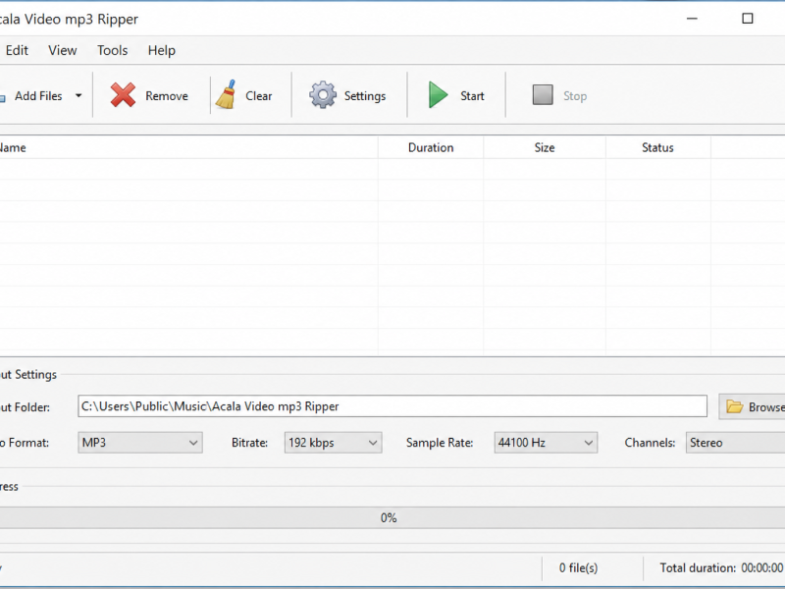Image resolution: width=785 pixels, height=589 pixels.
Task: Minimize the Acala Video mp3 Ripper window
Action: 692,19
